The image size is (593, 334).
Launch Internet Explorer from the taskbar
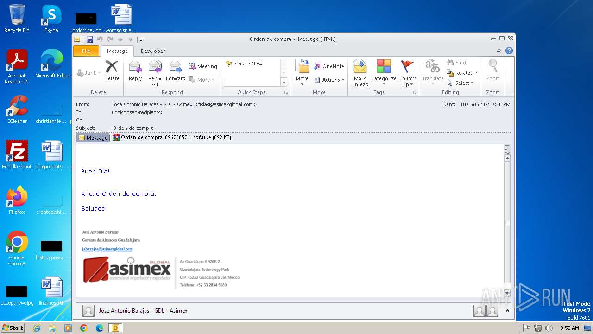pos(37,328)
